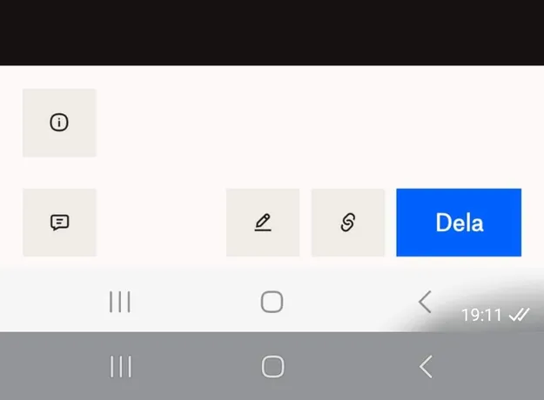544x400 pixels.
Task: Click the black preview area above the toolbar
Action: (272, 32)
